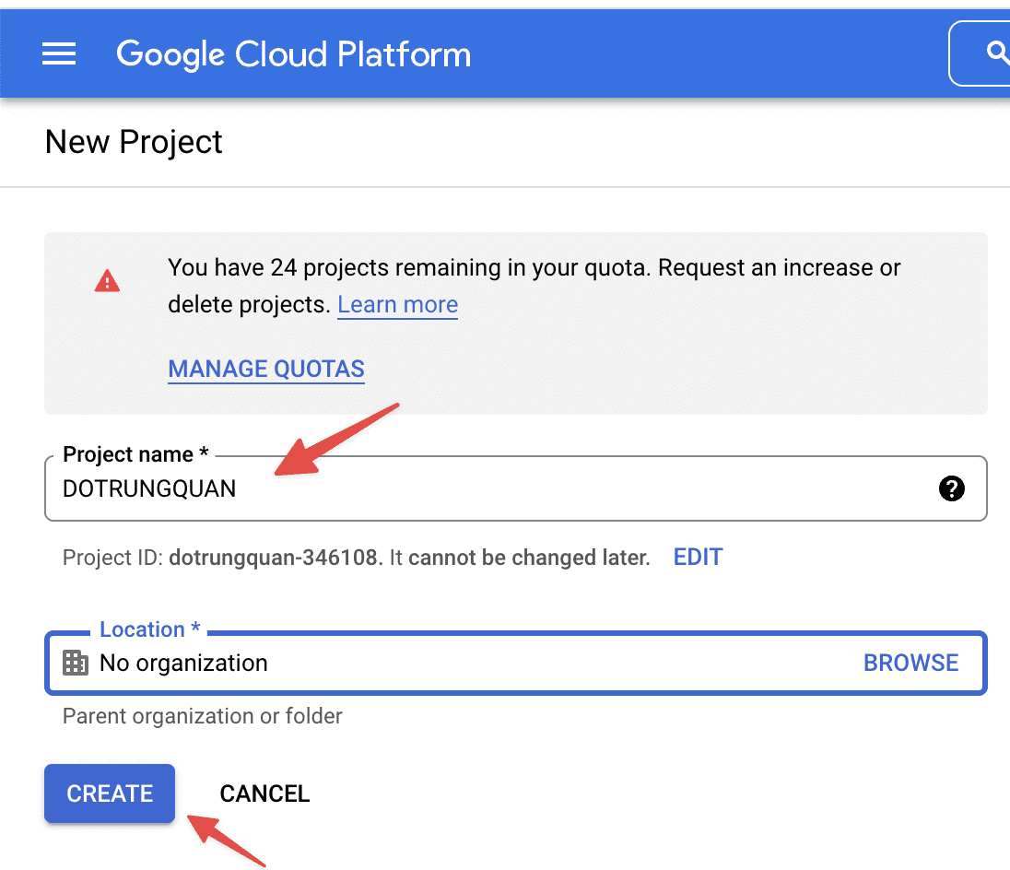The height and width of the screenshot is (870, 1010).
Task: Click the red warning triangle icon
Action: pos(107,281)
